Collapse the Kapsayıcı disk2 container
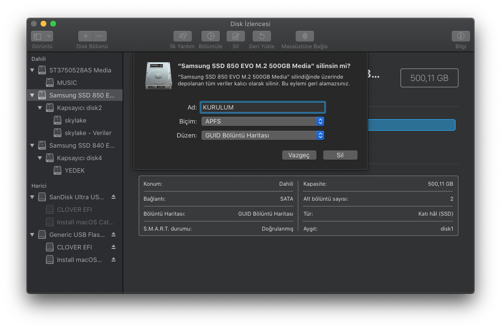The height and width of the screenshot is (329, 501). point(40,108)
